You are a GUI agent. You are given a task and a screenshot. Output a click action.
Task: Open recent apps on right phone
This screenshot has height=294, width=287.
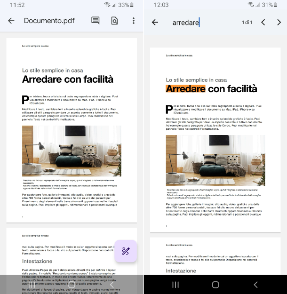point(175,285)
